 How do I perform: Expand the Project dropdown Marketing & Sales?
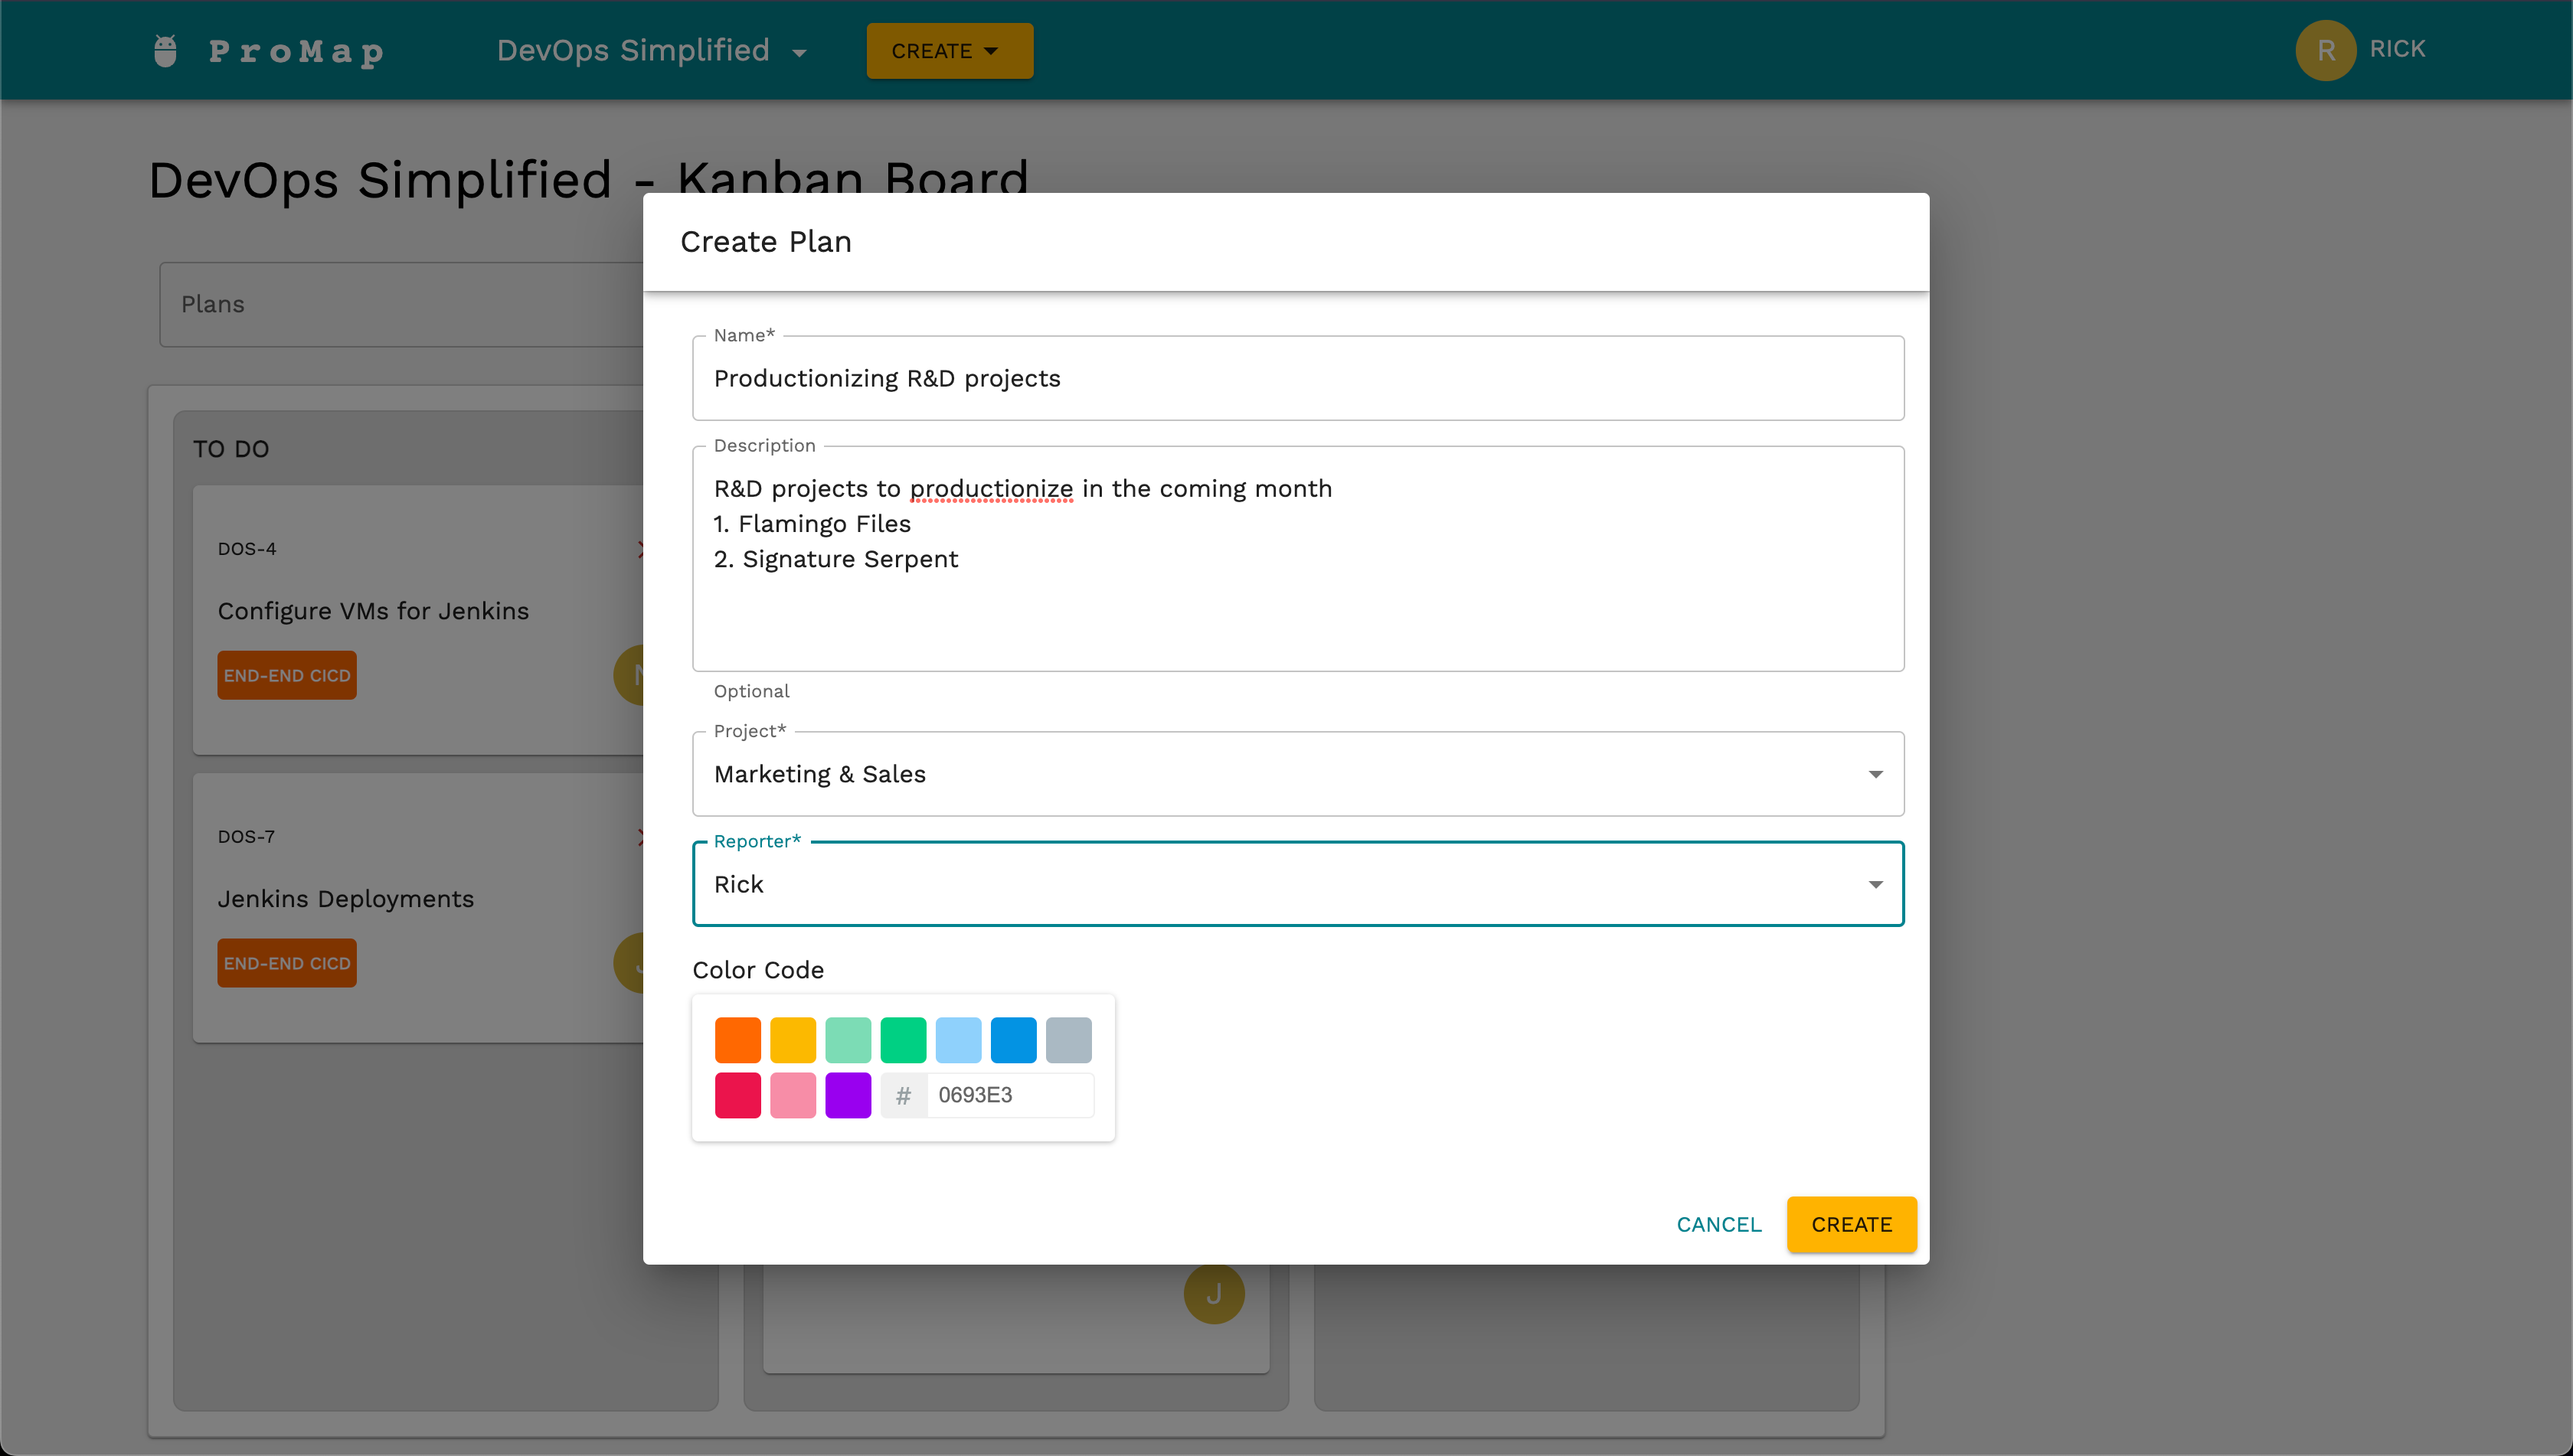click(1297, 774)
